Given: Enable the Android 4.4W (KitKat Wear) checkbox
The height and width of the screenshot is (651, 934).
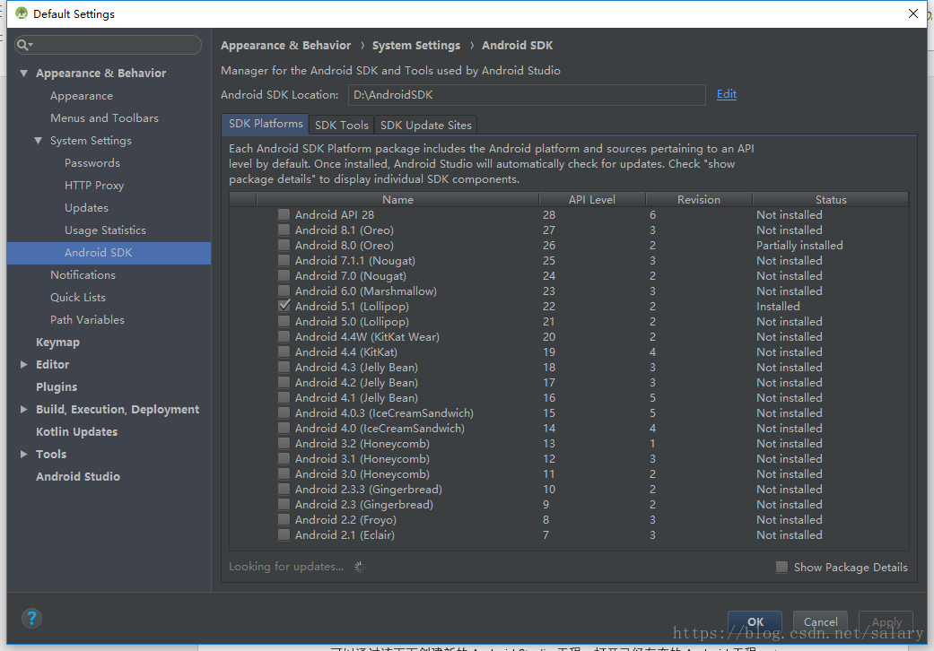Looking at the screenshot, I should click(x=284, y=336).
